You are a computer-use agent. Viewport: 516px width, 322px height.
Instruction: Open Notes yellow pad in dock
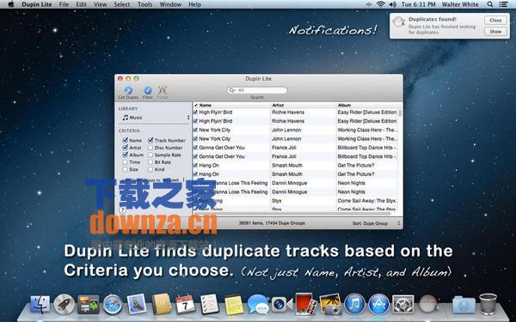[234, 304]
